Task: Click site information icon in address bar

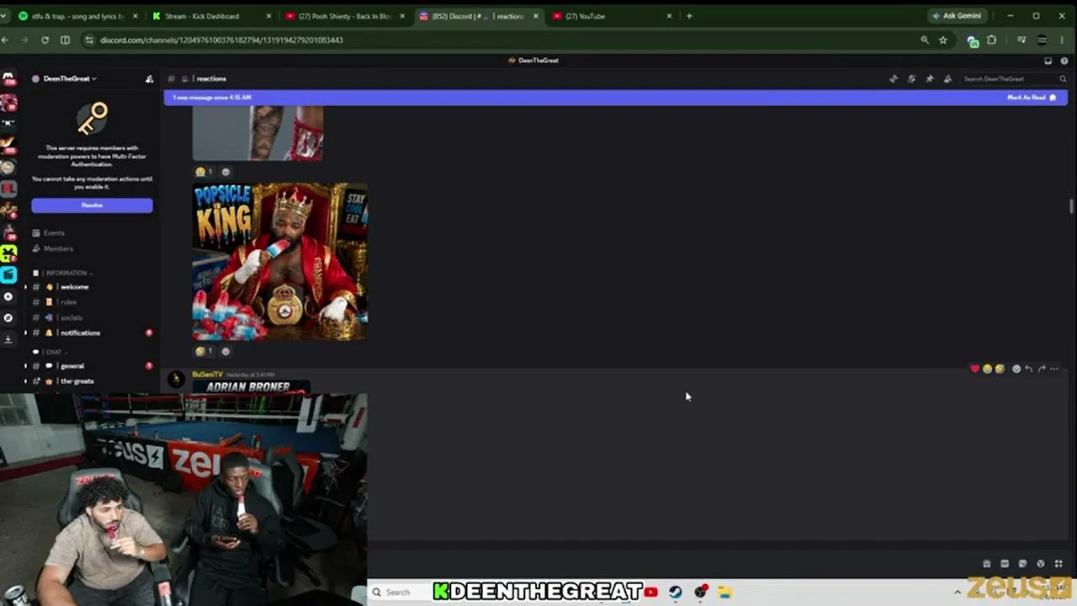Action: point(88,40)
